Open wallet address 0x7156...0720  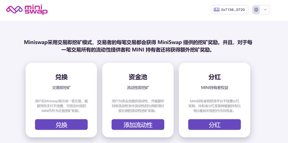pos(230,10)
